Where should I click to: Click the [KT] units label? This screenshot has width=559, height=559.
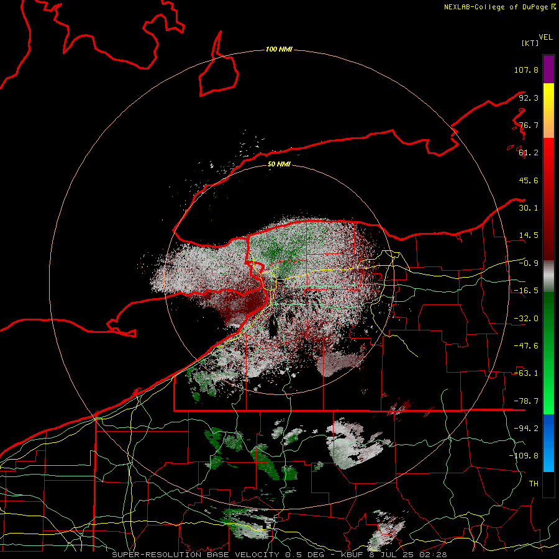(x=530, y=43)
